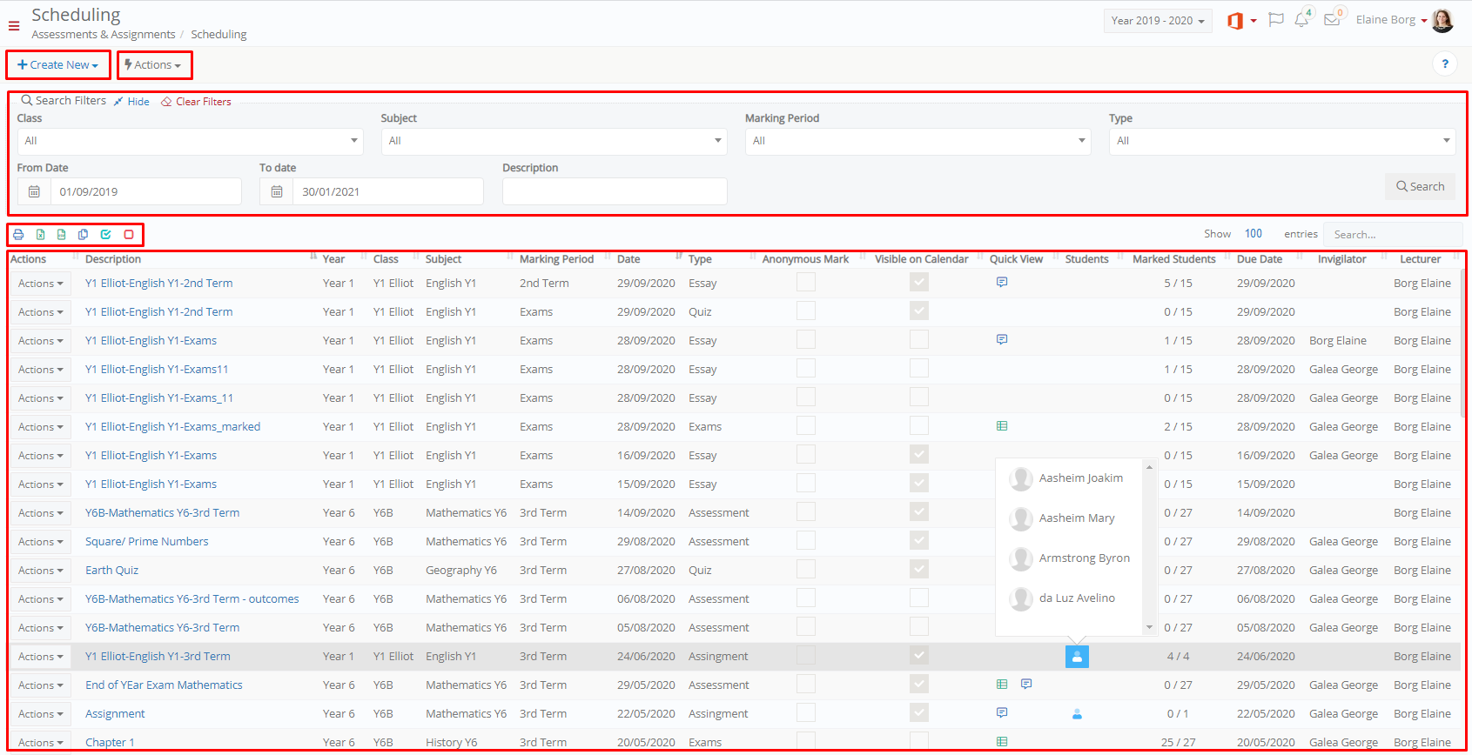1472x755 pixels.
Task: Toggle Anonymous Mark for first Y1-2nd Term Essay
Action: point(806,282)
